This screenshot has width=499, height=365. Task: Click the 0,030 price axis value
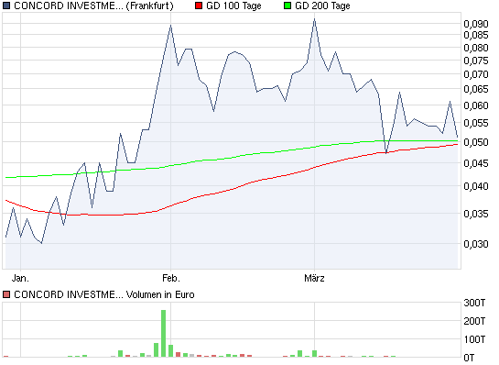point(476,244)
